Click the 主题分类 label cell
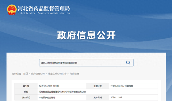Viewport: 172px width, 101px height. tap(98, 86)
